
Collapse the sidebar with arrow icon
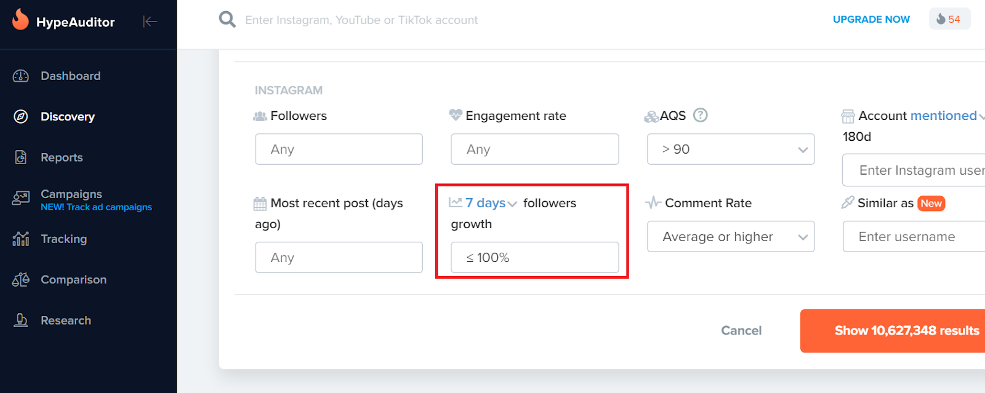pos(150,22)
